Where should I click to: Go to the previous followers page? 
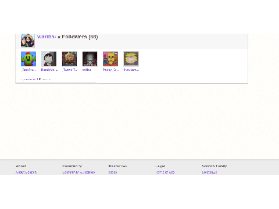(28, 79)
